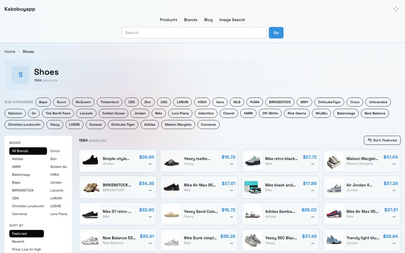Click the blue Go search button
Viewport: 405px width, 253px height.
[x=276, y=33]
